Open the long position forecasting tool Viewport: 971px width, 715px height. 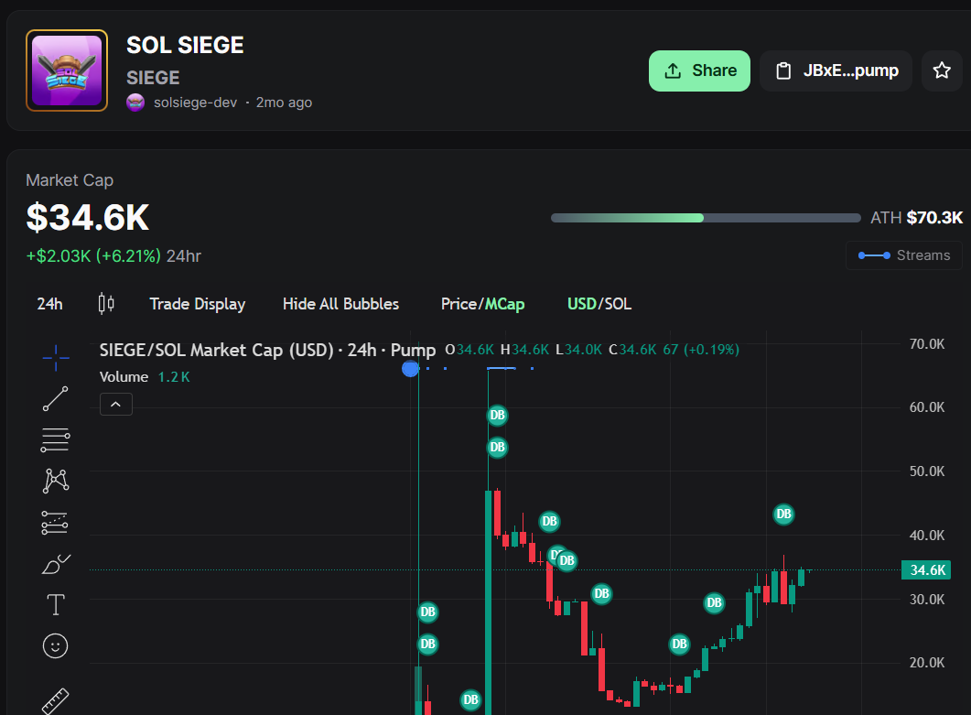point(55,523)
